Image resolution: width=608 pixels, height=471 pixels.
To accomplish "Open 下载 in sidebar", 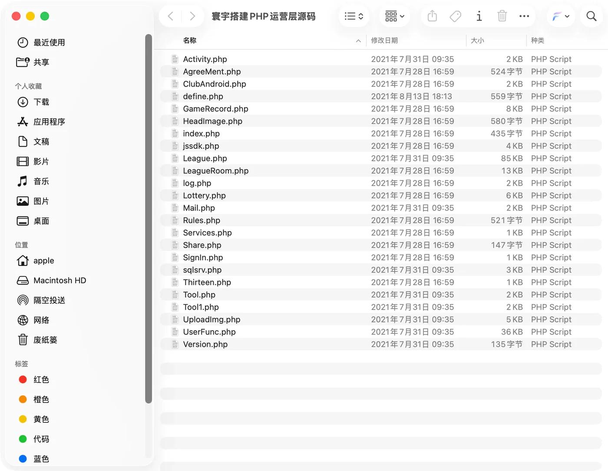I will [x=33, y=102].
